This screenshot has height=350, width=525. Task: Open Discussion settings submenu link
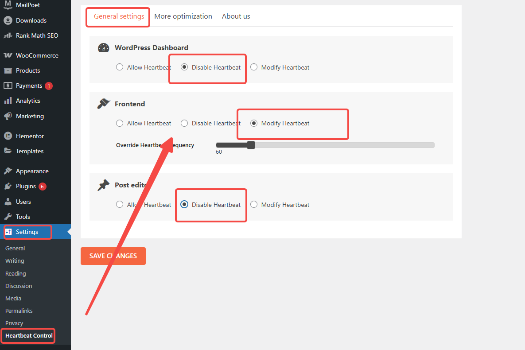19,286
